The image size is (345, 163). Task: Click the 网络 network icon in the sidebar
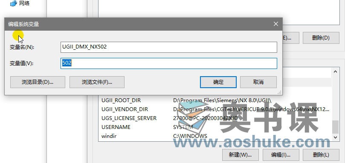[14, 3]
